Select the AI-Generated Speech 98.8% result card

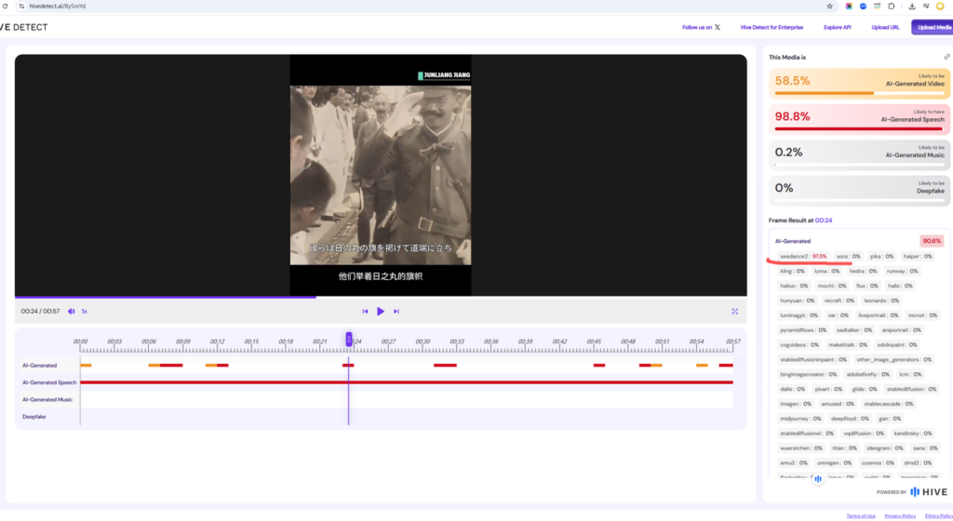pos(859,119)
